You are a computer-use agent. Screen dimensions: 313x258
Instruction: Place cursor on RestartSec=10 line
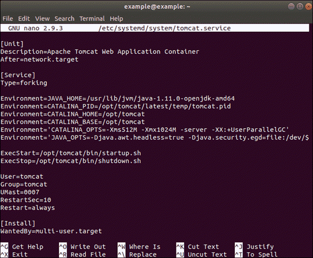(x=26, y=200)
